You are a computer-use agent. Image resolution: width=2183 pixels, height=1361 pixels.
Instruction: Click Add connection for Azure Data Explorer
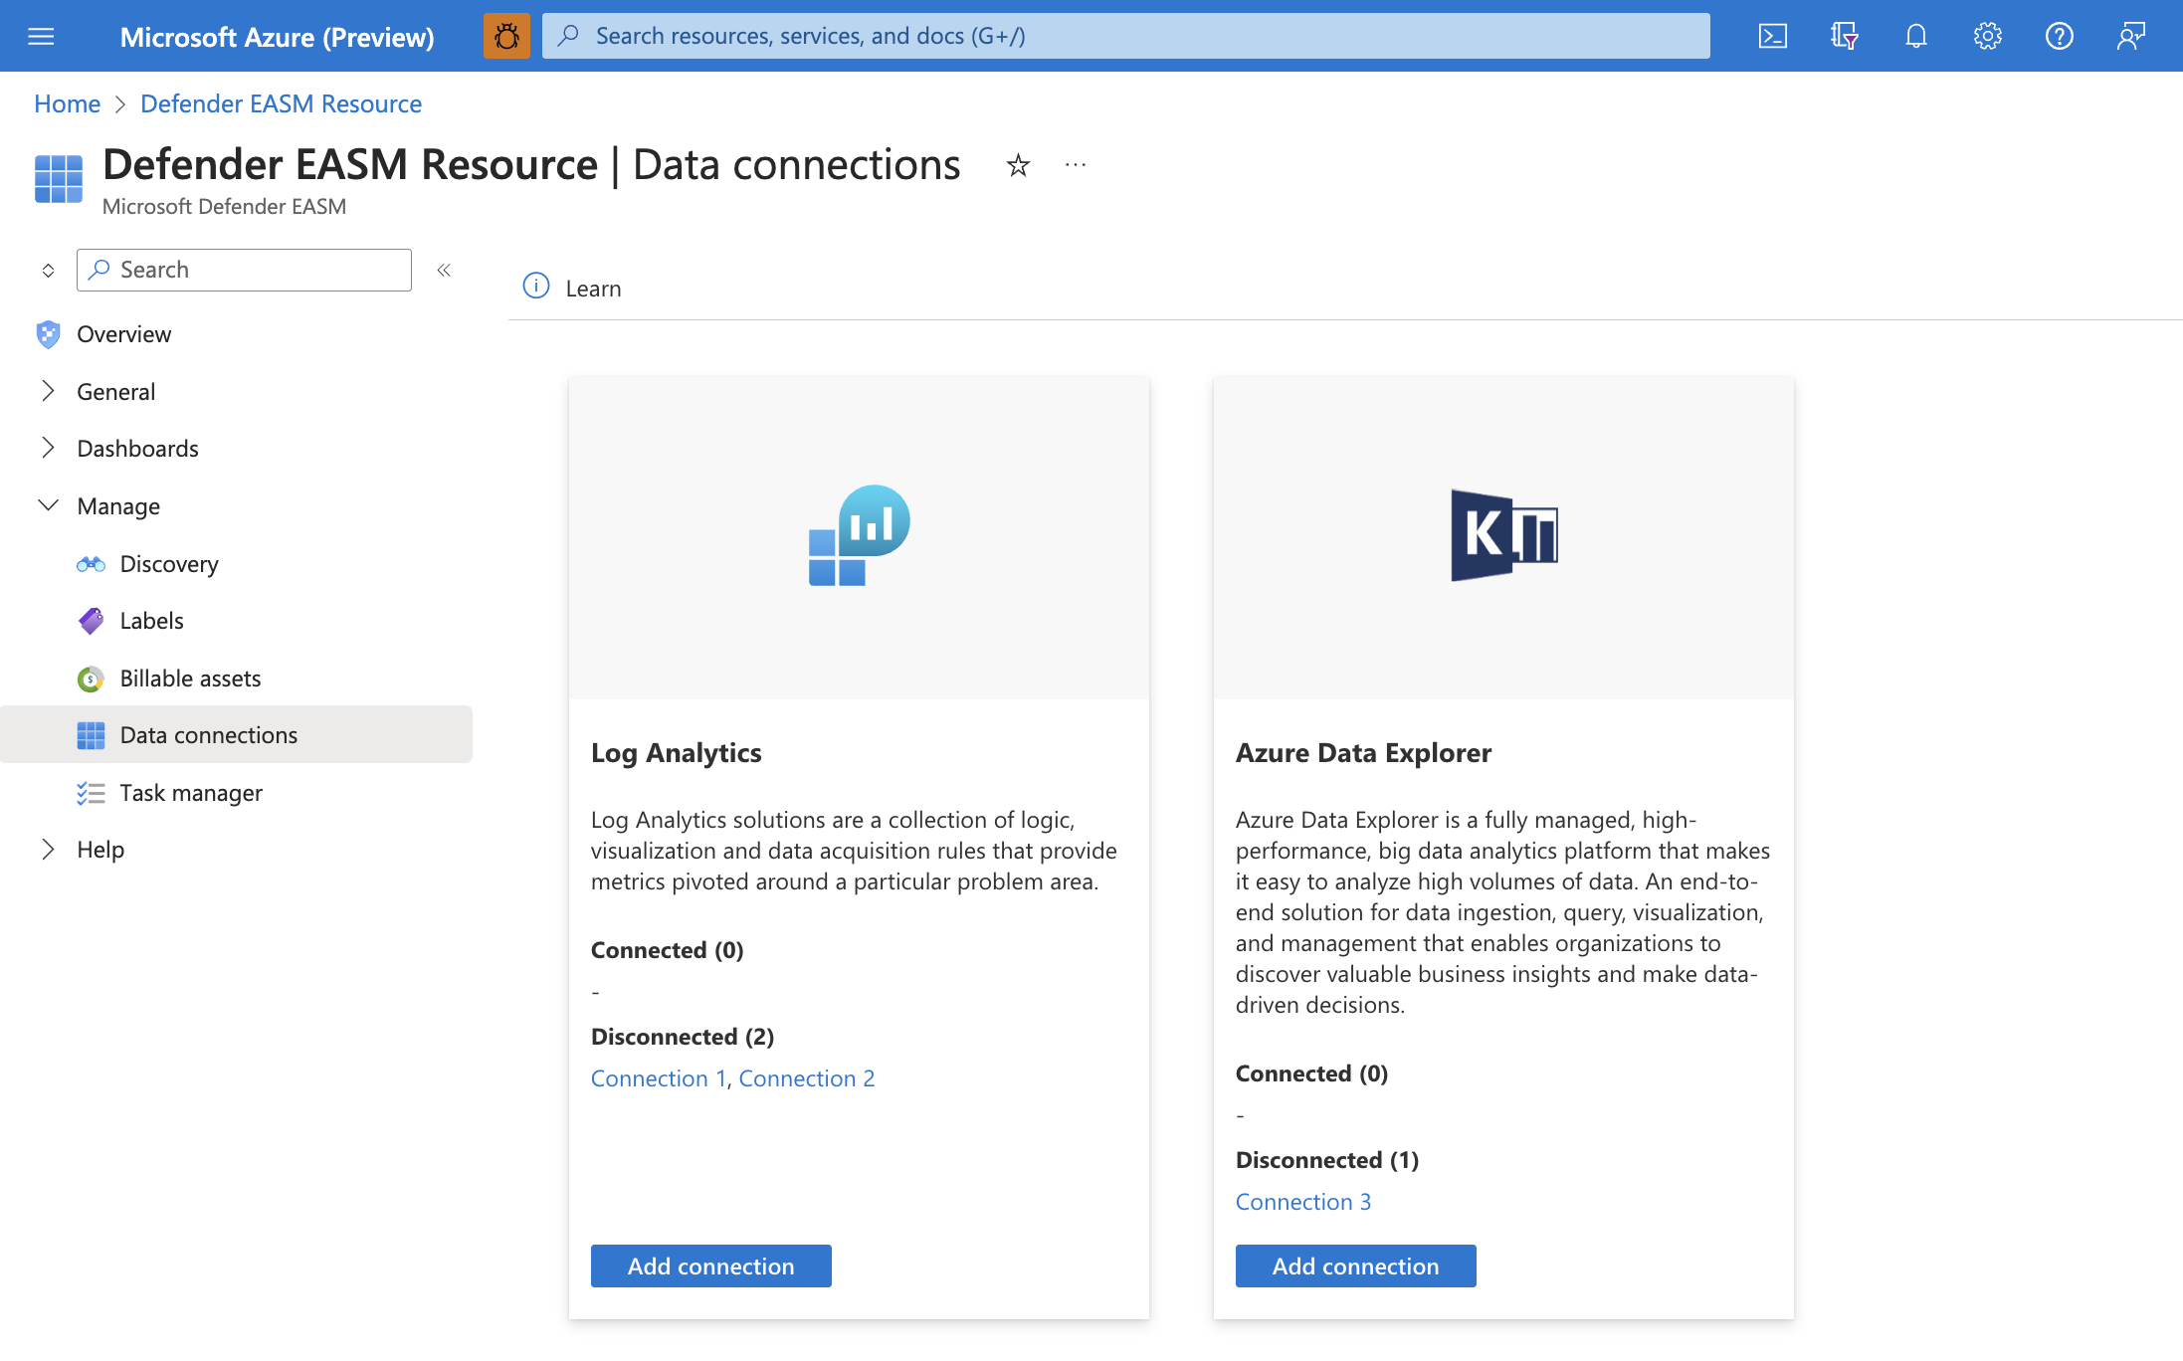coord(1355,1265)
